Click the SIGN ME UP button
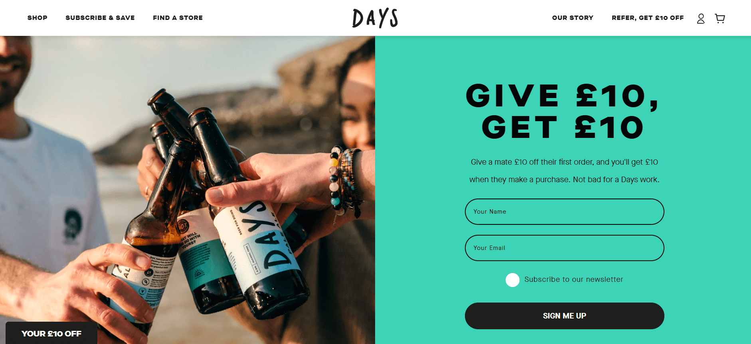This screenshot has width=751, height=344. 564,316
